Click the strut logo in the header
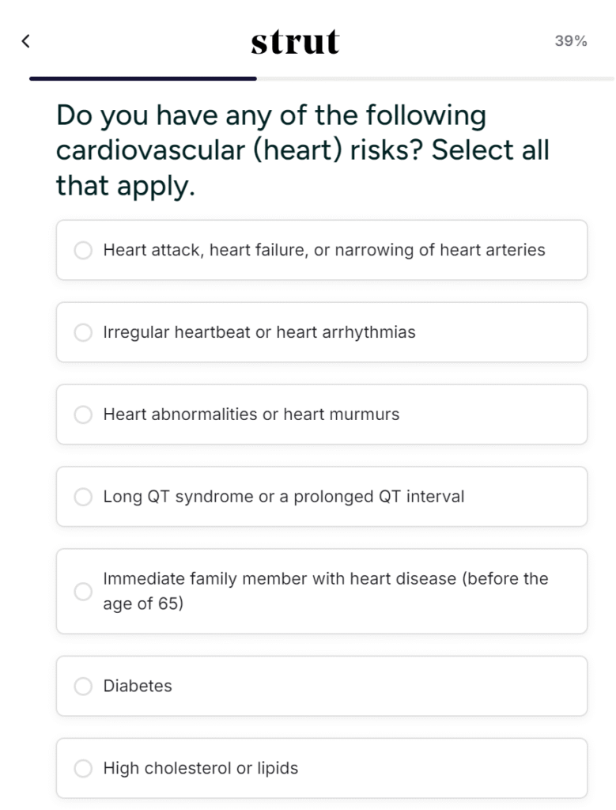The image size is (616, 810). pos(296,41)
